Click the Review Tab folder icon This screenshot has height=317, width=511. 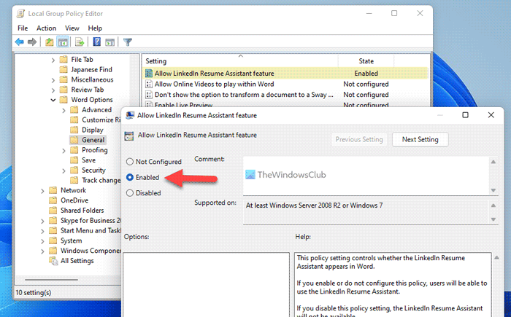(x=64, y=90)
